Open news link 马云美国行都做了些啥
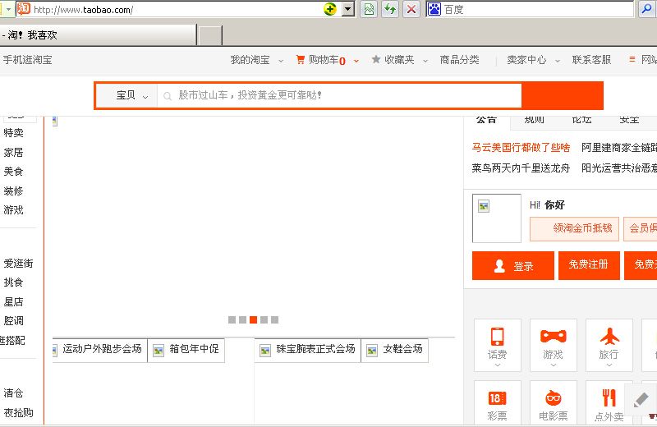657x427 pixels. pos(521,148)
